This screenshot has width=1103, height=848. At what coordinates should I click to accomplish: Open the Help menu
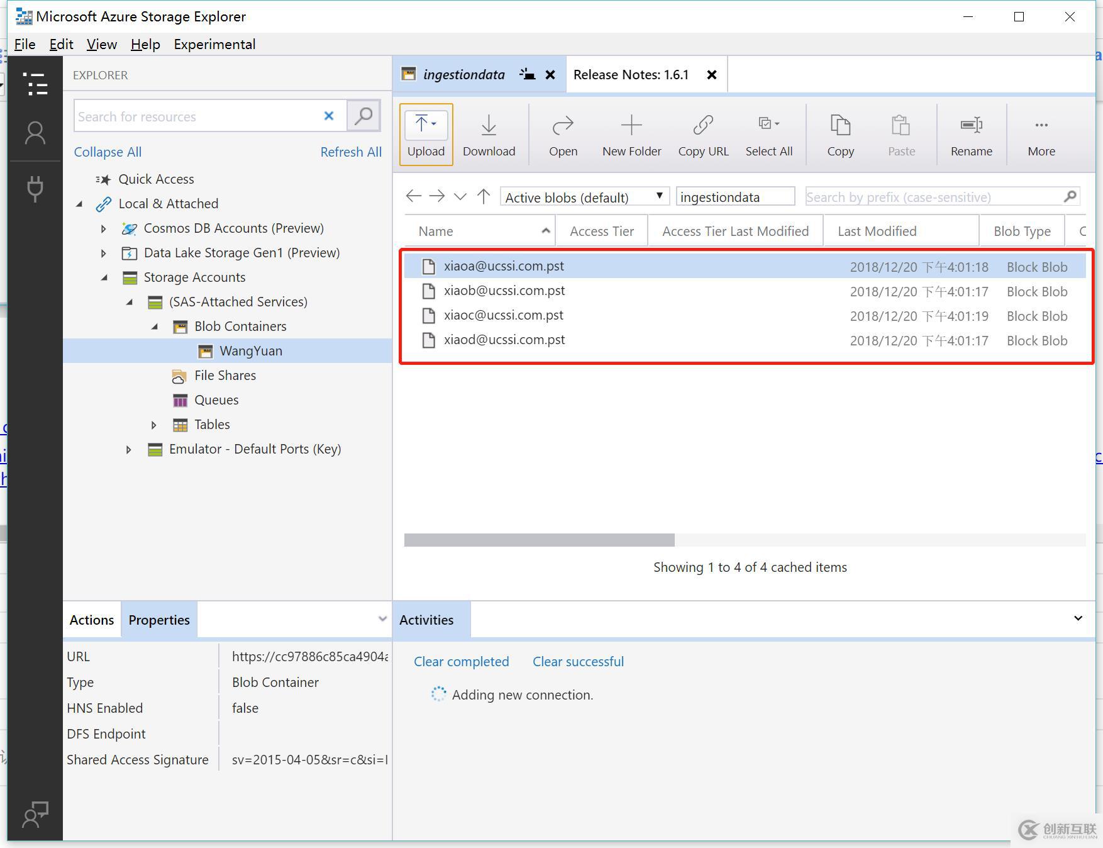tap(145, 45)
